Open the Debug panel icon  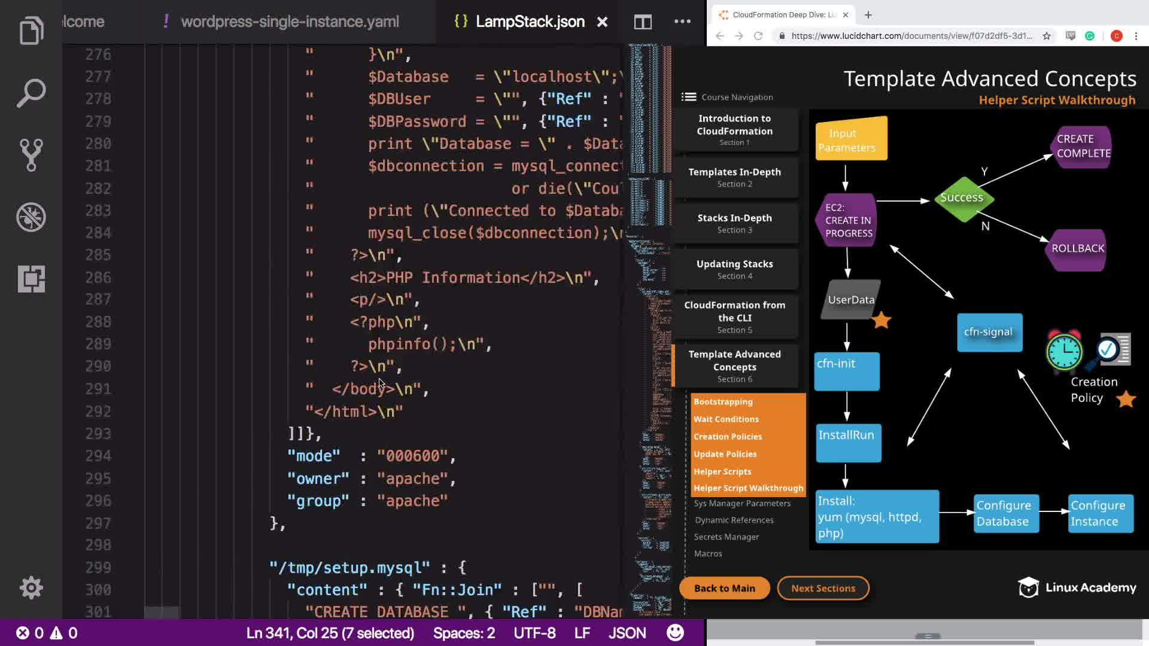[x=31, y=217]
